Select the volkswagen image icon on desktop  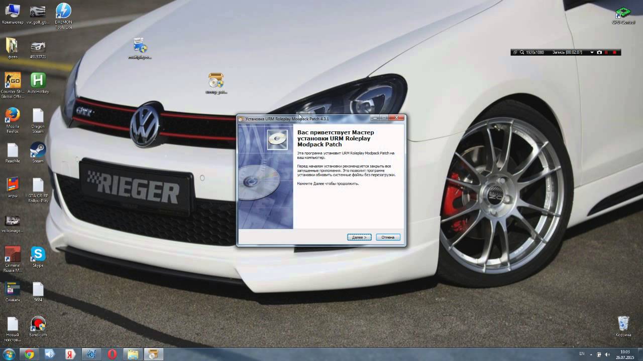point(13,224)
